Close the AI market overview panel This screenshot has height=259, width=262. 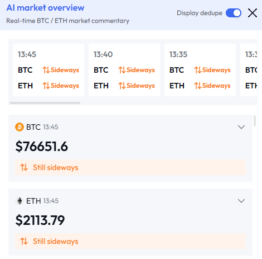[253, 13]
